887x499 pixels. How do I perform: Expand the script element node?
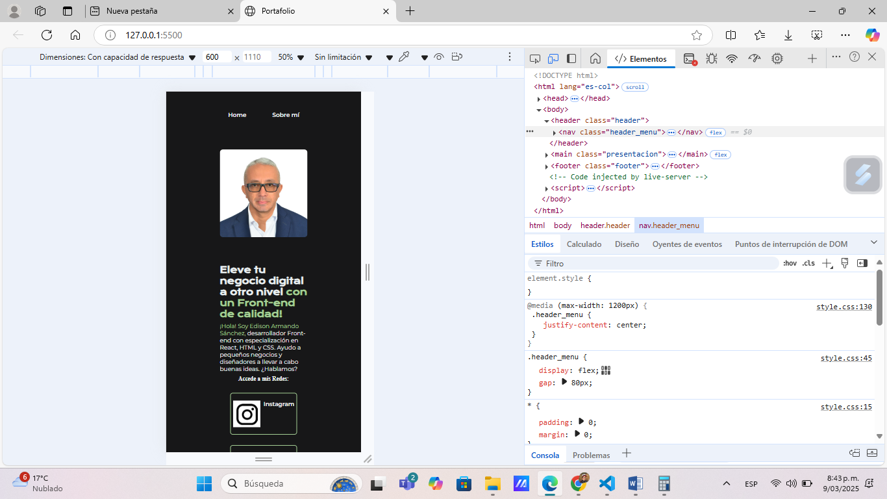547,188
